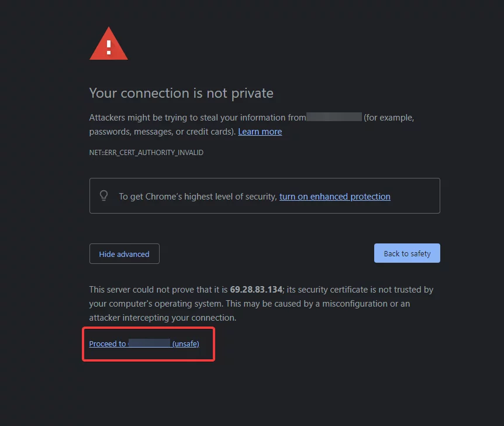Screen dimensions: 504x426
Task: Click the white exclamation mark inside the triangle
Action: coord(109,47)
